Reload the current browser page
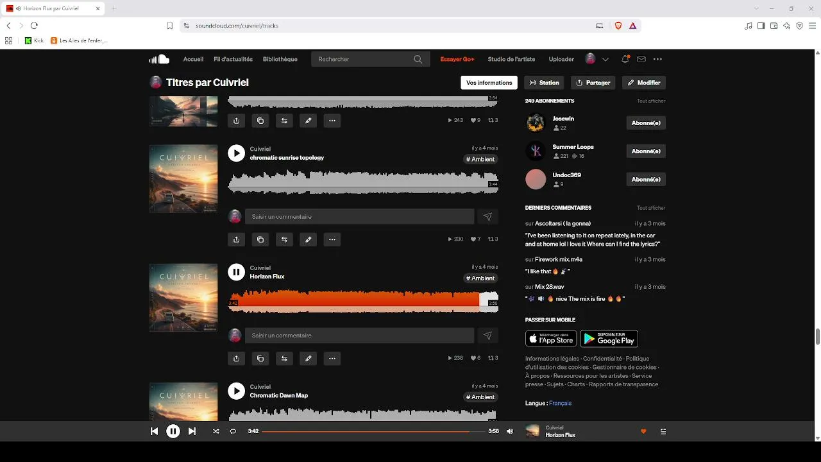Viewport: 821px width, 462px height. (x=34, y=26)
